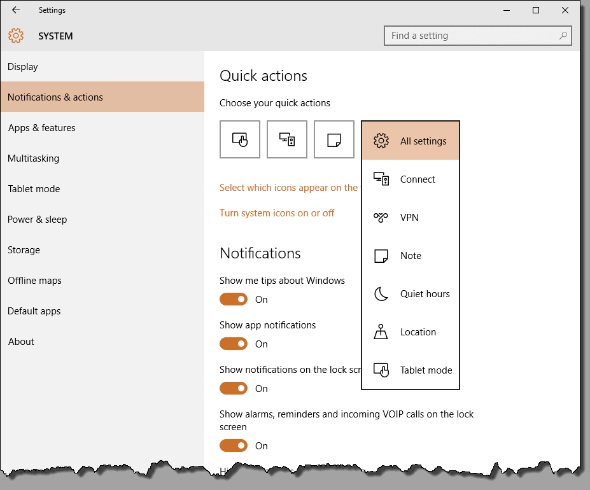Open Turn system icons on or off link
The image size is (590, 490).
pyautogui.click(x=277, y=213)
